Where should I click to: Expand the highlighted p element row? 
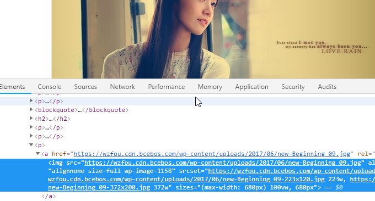(x=31, y=101)
